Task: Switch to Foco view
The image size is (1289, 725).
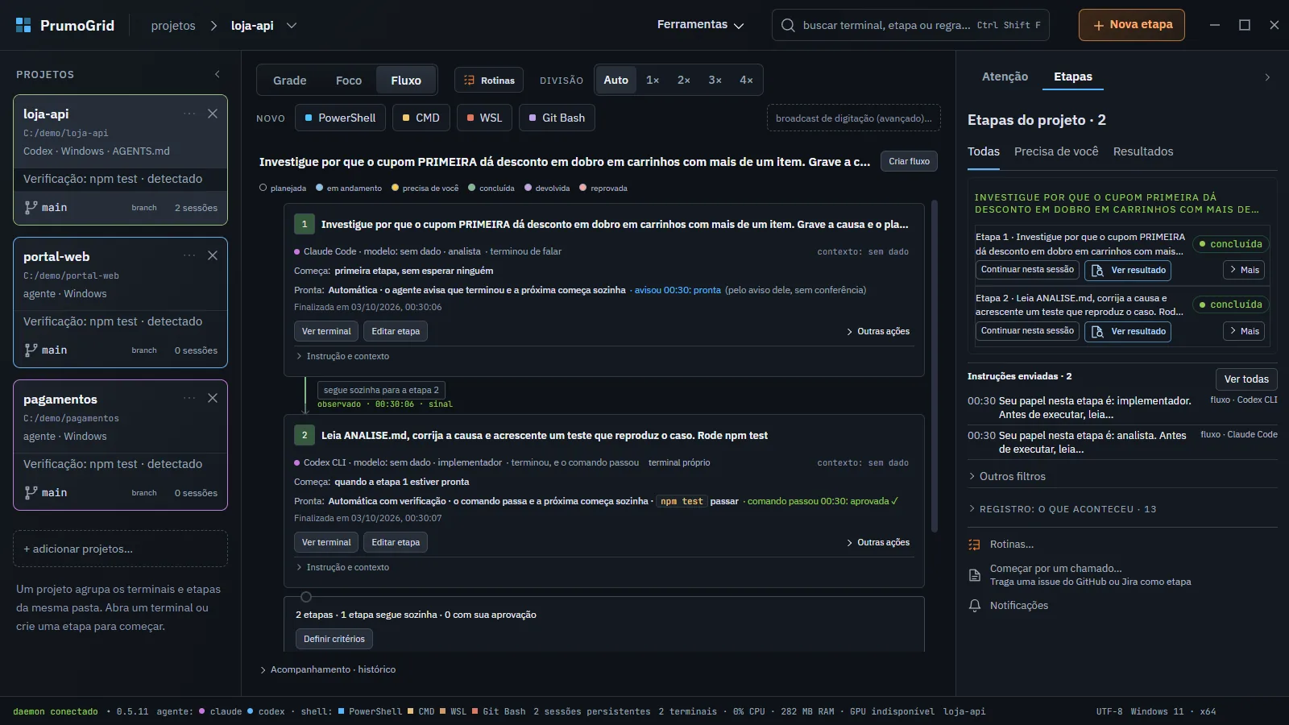Action: (349, 81)
